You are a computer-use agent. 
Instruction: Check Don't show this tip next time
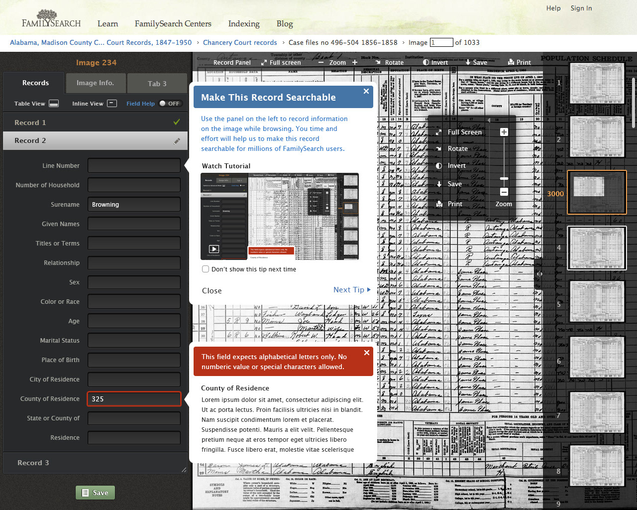206,269
